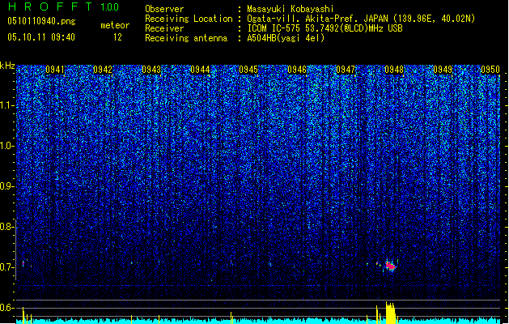509x324 pixels.
Task: Select the meteor count value 12
Action: 117,37
